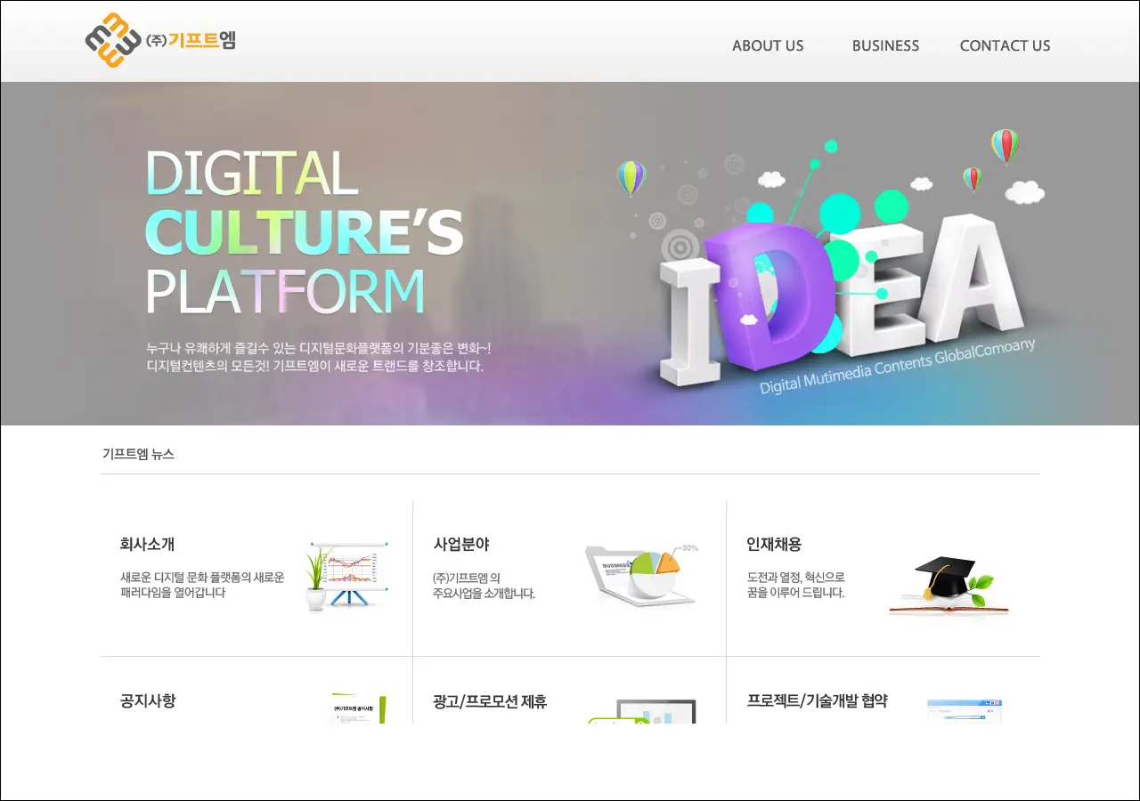The width and height of the screenshot is (1140, 801).
Task: Open the ABOUT US menu
Action: coord(767,45)
